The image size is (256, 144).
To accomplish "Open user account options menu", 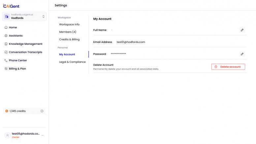I will point(43,135).
